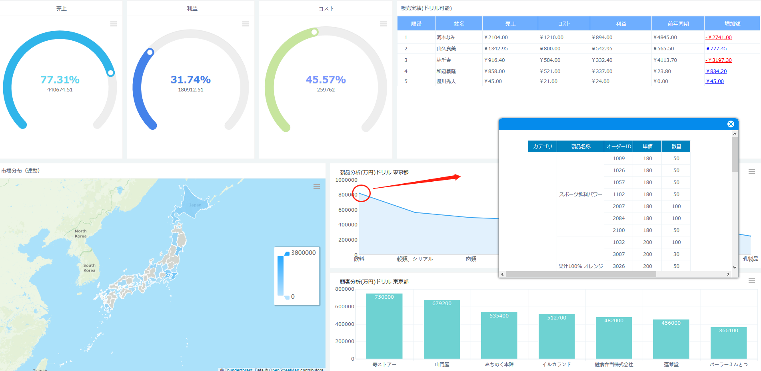Click the 穀類、シリアル axis label
Image resolution: width=761 pixels, height=371 pixels.
tap(415, 259)
